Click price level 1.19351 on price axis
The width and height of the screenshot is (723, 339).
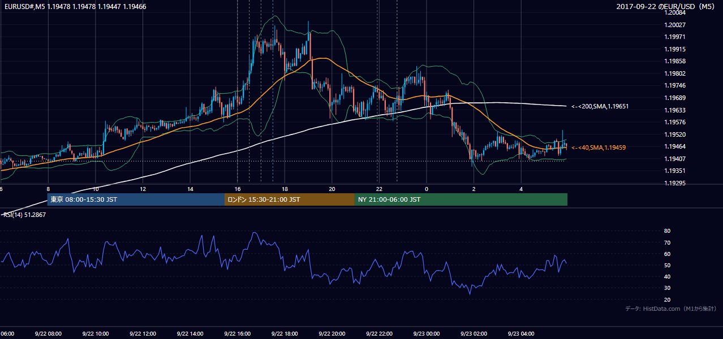(675, 171)
